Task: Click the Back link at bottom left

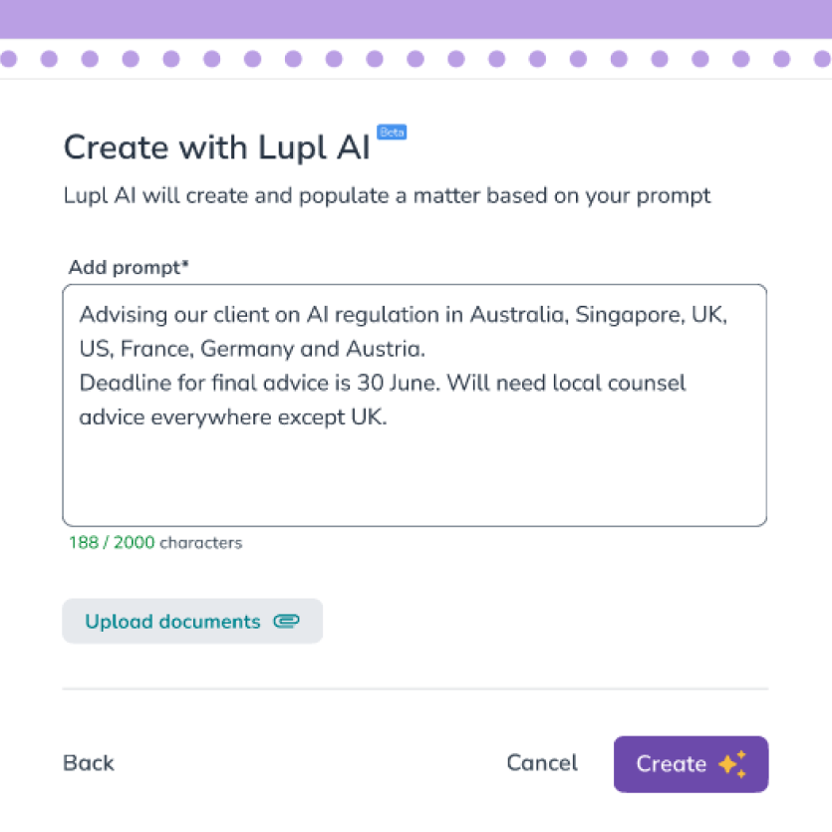Action: pos(88,763)
